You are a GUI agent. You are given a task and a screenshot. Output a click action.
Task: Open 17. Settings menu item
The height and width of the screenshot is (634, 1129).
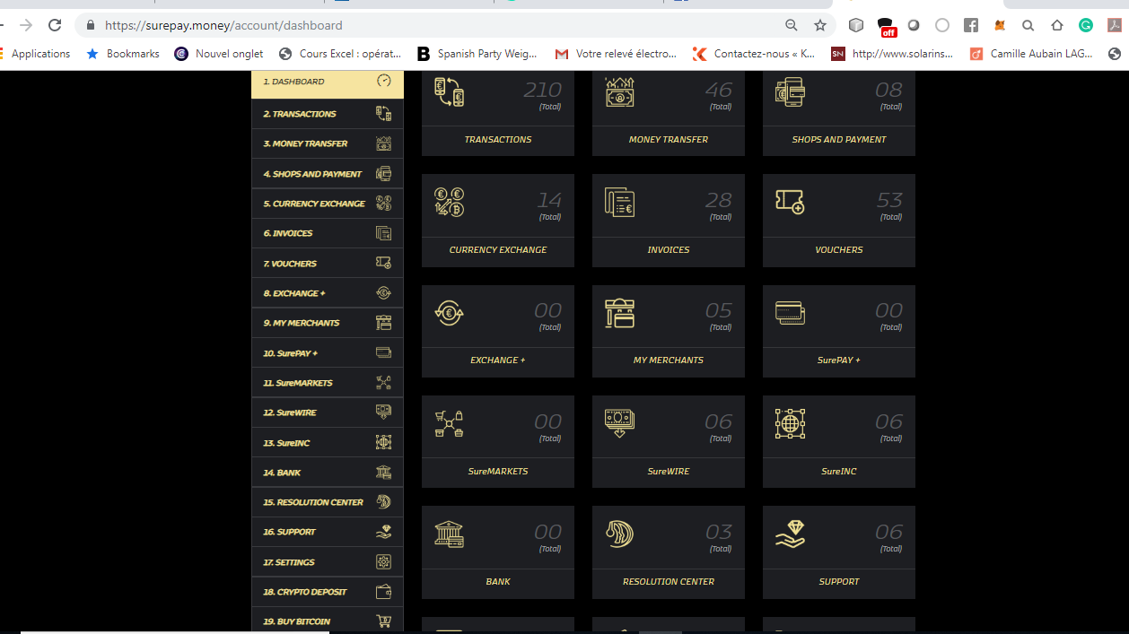click(328, 562)
